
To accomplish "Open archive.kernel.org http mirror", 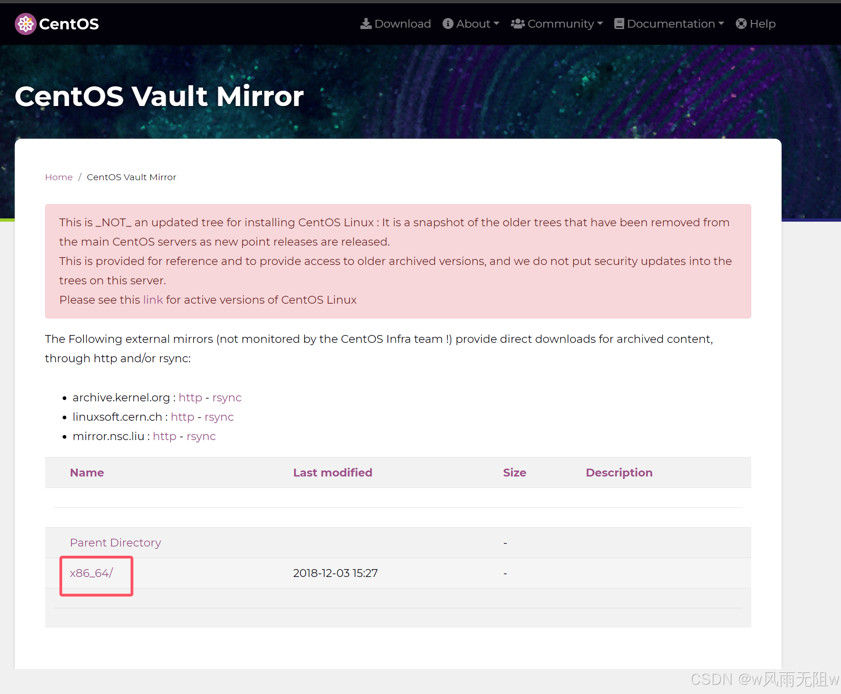I will tap(190, 397).
